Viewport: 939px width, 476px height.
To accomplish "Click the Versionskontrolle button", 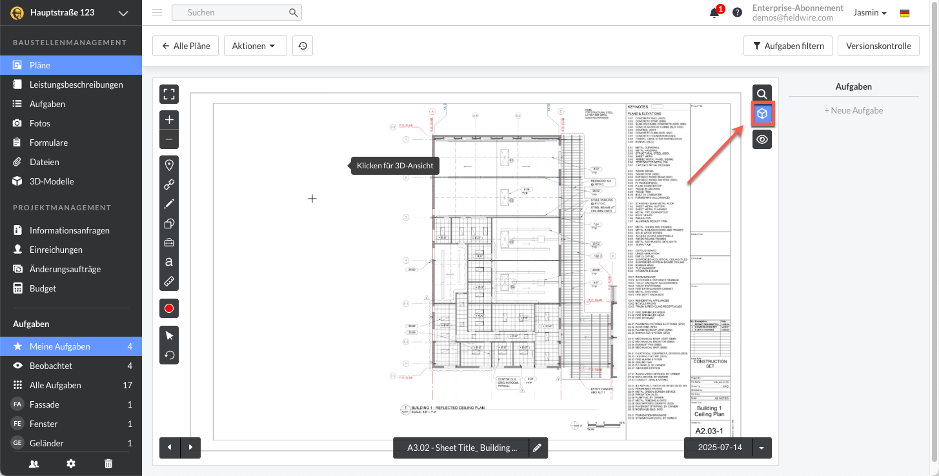I will click(x=878, y=46).
